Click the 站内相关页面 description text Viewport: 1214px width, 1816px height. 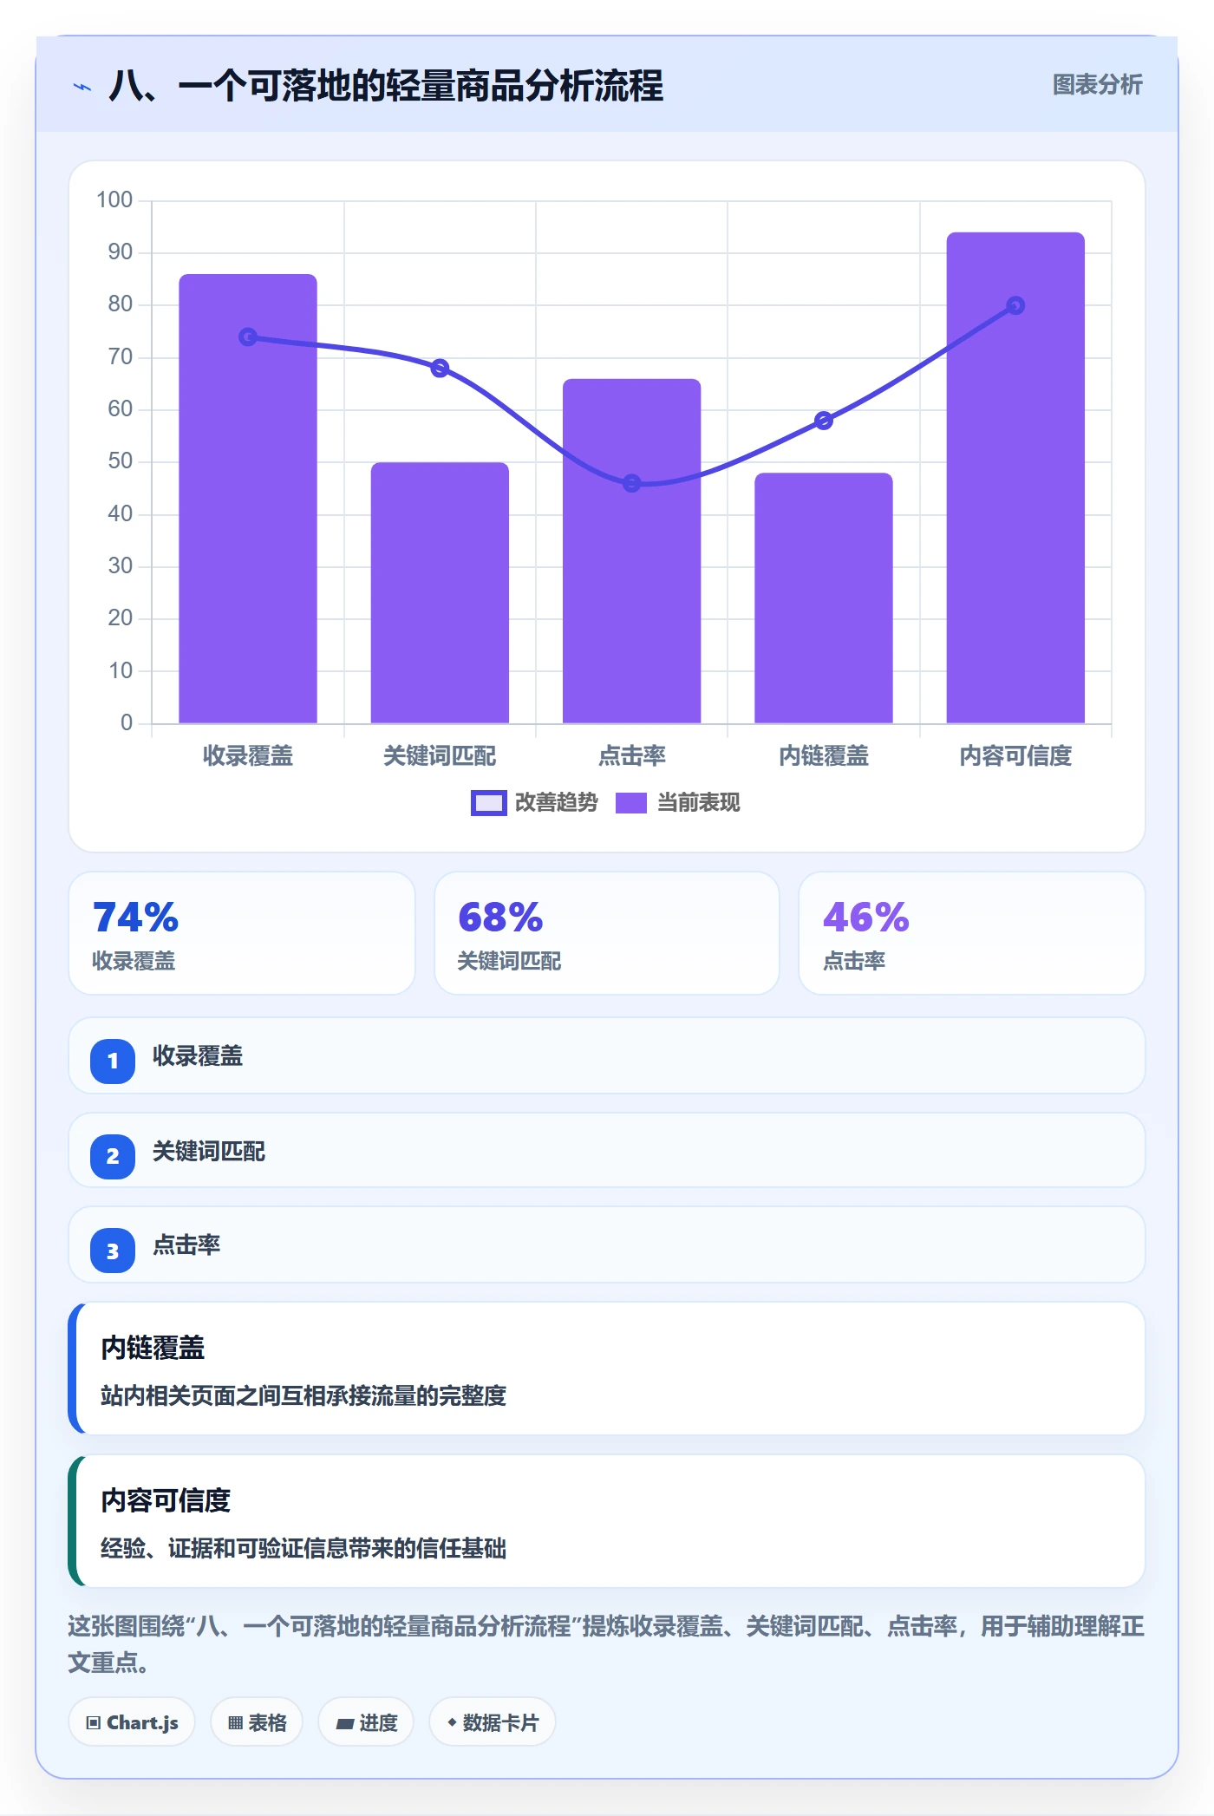click(303, 1395)
